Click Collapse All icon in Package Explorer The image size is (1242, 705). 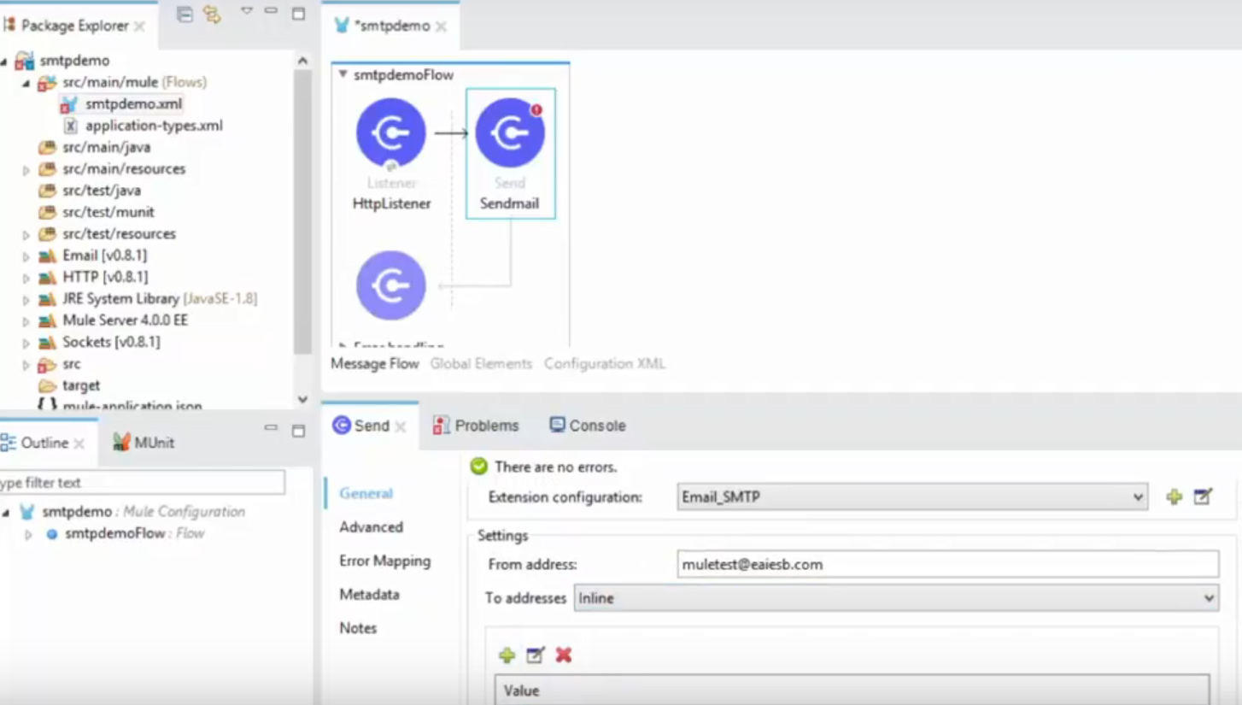click(x=185, y=14)
